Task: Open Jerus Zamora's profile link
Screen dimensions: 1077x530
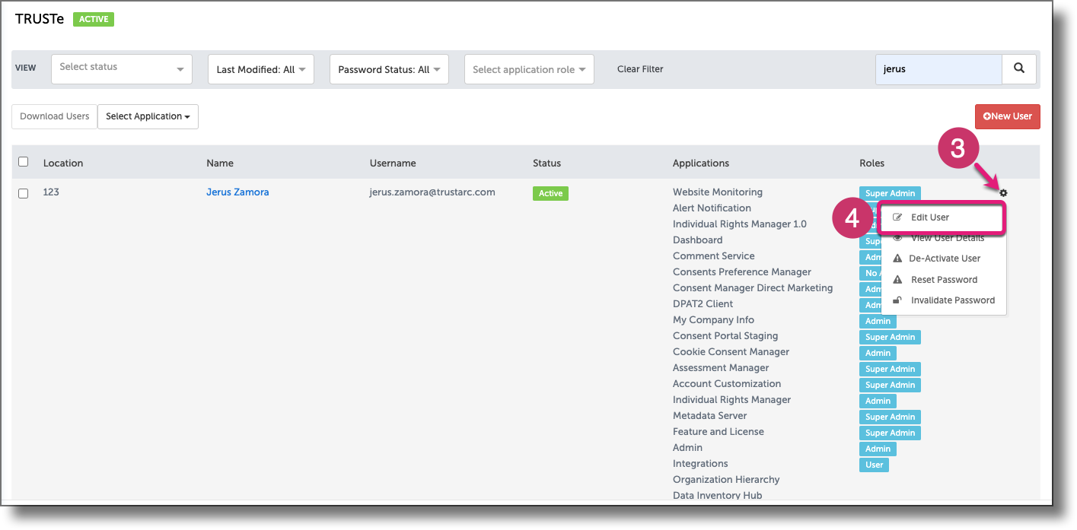Action: [237, 192]
